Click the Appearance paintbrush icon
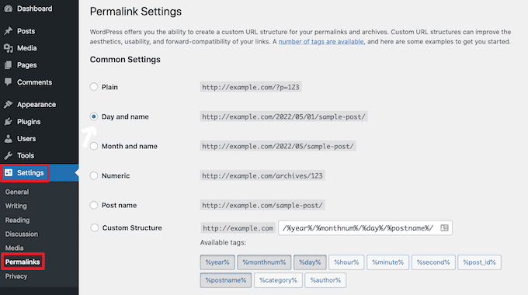Image resolution: width=528 pixels, height=295 pixels. pyautogui.click(x=9, y=104)
